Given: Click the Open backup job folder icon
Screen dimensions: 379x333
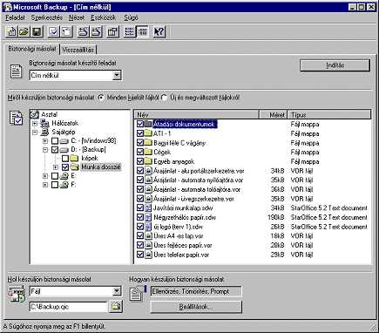Looking at the screenshot, I should pyautogui.click(x=24, y=31).
